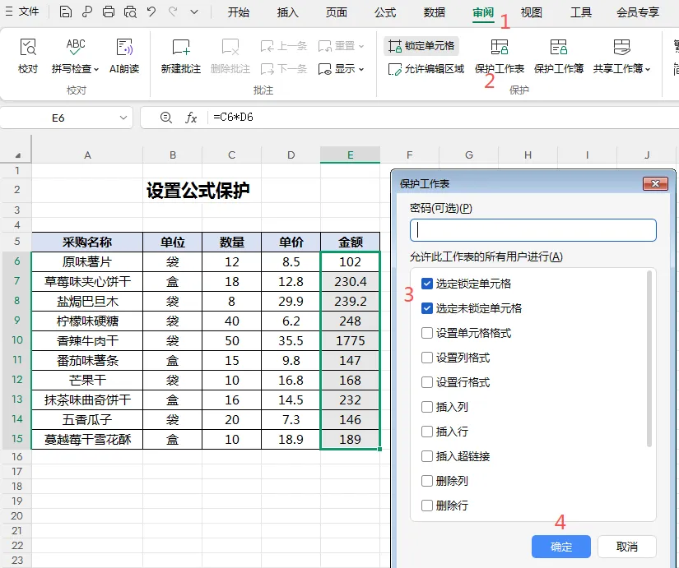Viewport: 679px width, 568px height.
Task: Open the name box dropdown showing E6
Action: [x=123, y=118]
